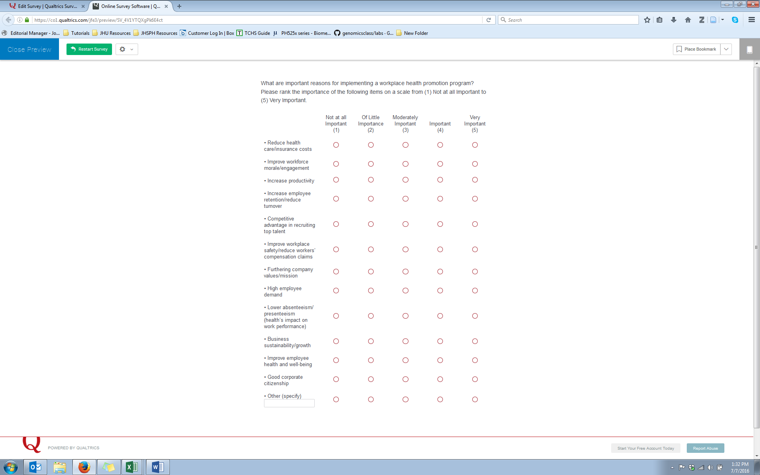760x475 pixels.
Task: Click the Skype toolbar icon
Action: point(735,20)
